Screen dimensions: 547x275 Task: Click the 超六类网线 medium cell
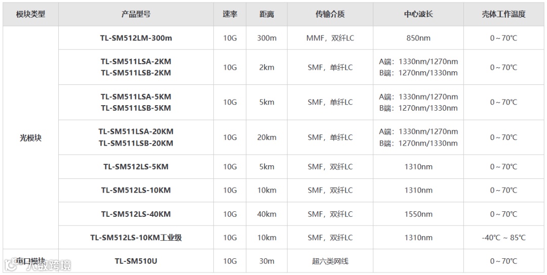[330, 261]
